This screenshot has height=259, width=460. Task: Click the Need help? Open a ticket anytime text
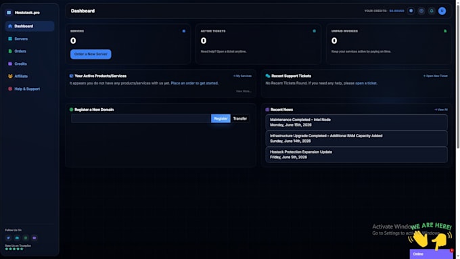[223, 51]
